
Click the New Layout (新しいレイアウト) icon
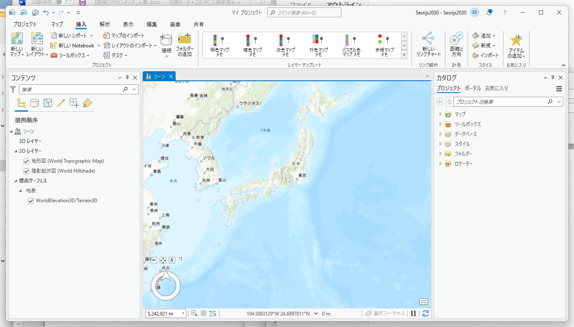[37, 38]
